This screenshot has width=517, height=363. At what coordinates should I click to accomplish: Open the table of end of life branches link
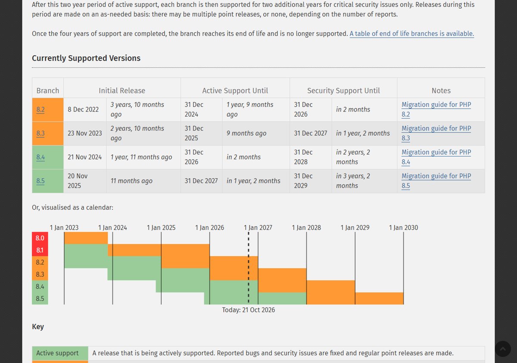click(411, 34)
